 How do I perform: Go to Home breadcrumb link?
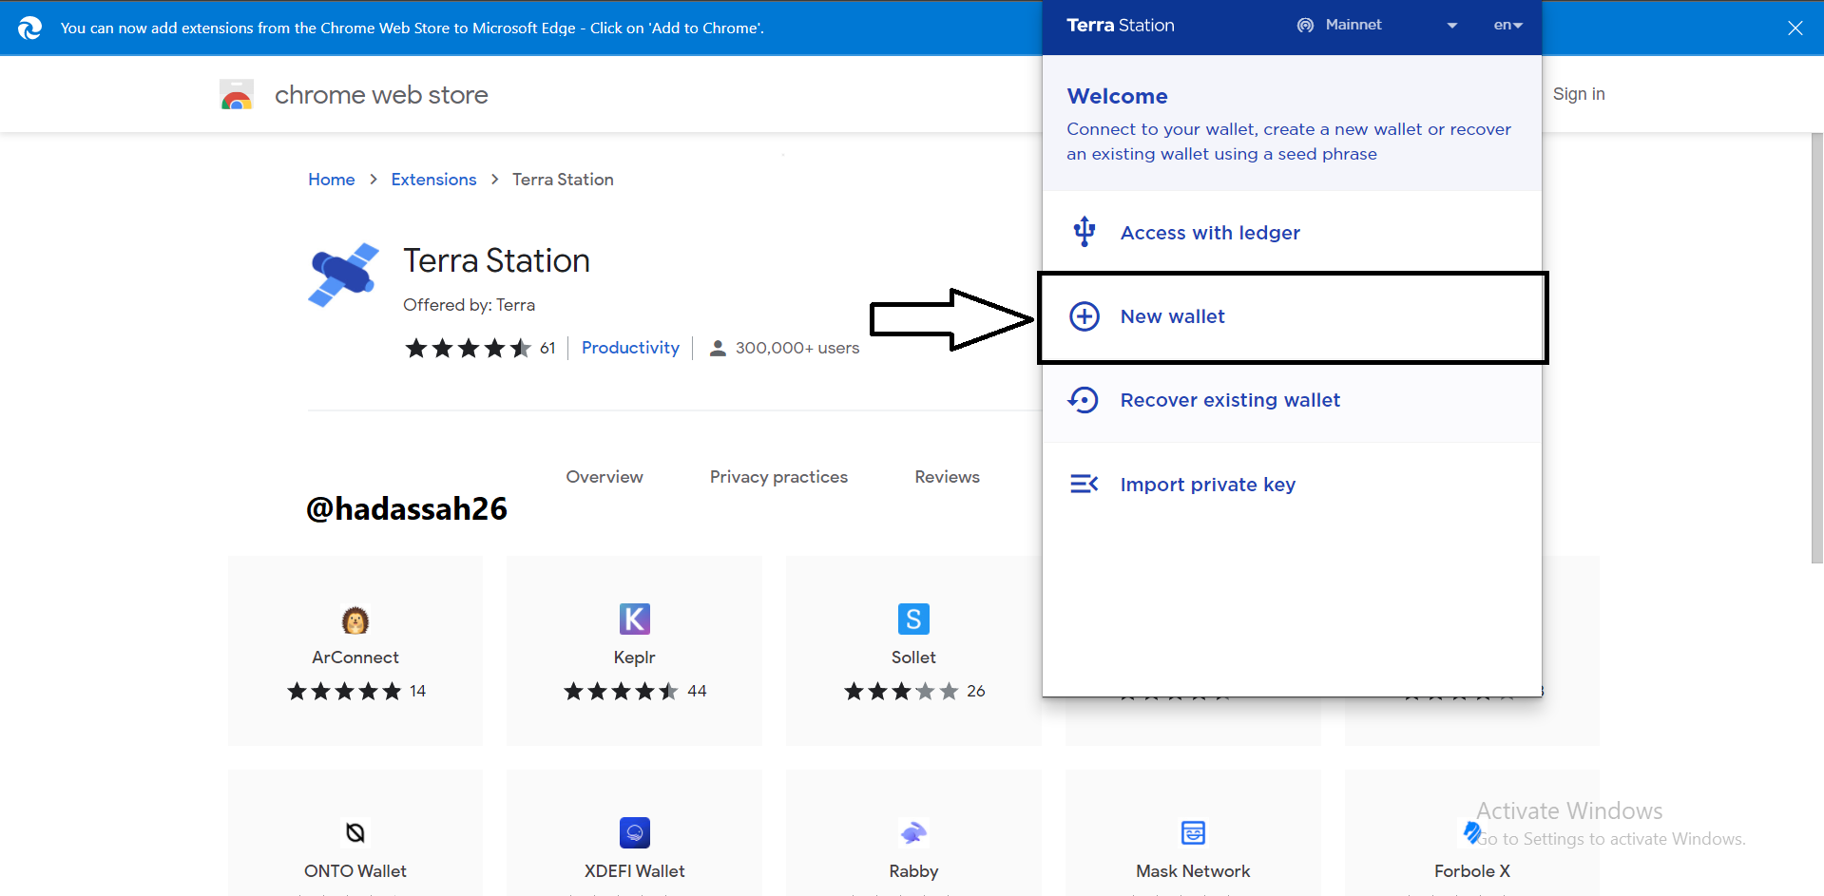click(x=332, y=180)
